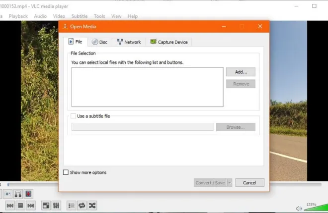Enable Use a subtitle file checkbox
This screenshot has width=328, height=213.
point(73,116)
